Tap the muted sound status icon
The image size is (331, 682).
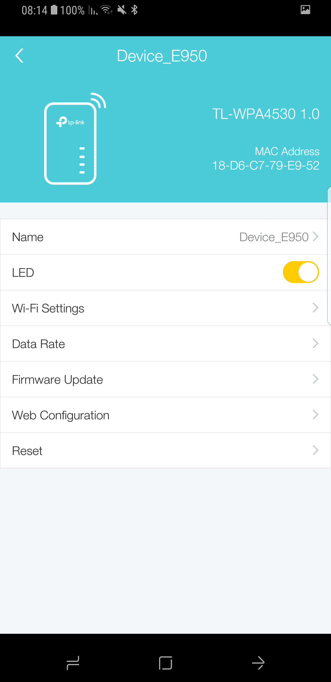tap(122, 10)
